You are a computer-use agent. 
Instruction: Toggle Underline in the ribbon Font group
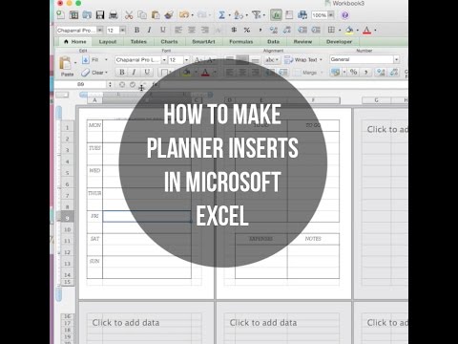tap(147, 73)
